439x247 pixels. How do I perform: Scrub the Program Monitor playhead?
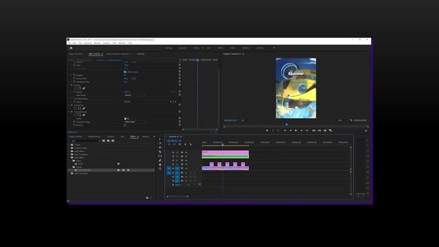pyautogui.click(x=287, y=125)
